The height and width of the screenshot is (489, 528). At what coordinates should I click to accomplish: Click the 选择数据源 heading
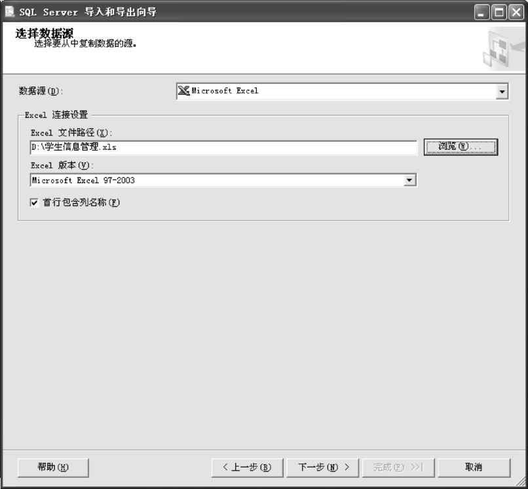point(44,33)
